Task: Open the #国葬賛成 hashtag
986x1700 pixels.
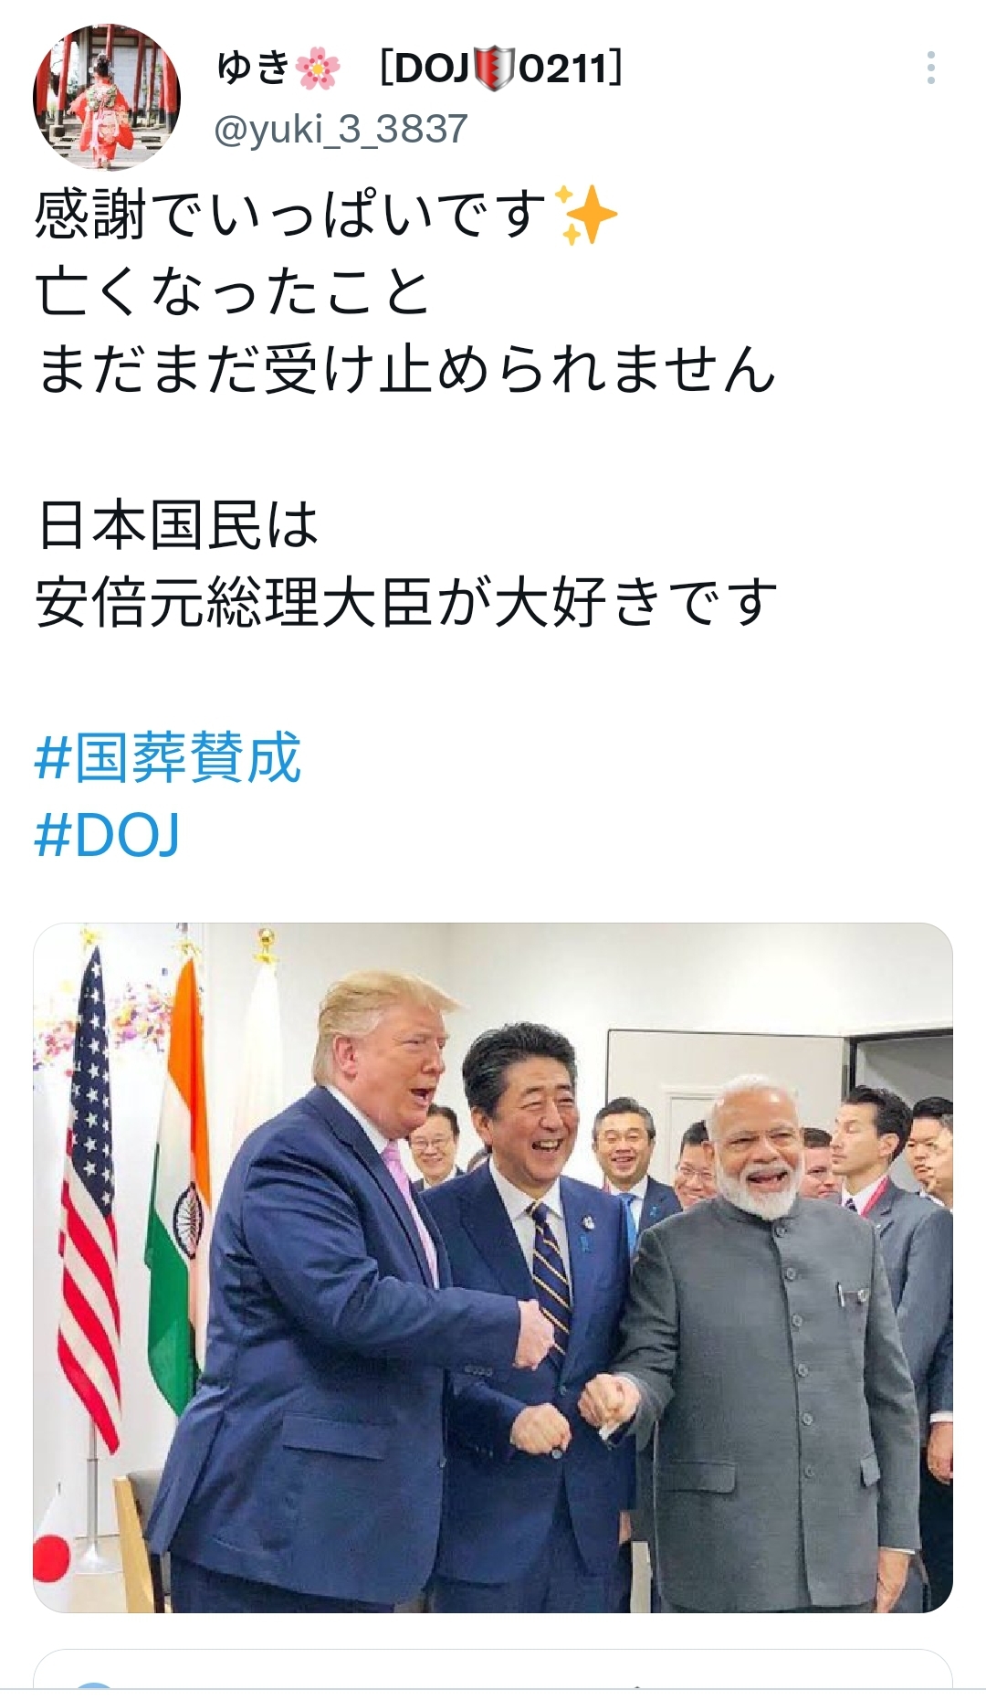Action: [x=168, y=758]
